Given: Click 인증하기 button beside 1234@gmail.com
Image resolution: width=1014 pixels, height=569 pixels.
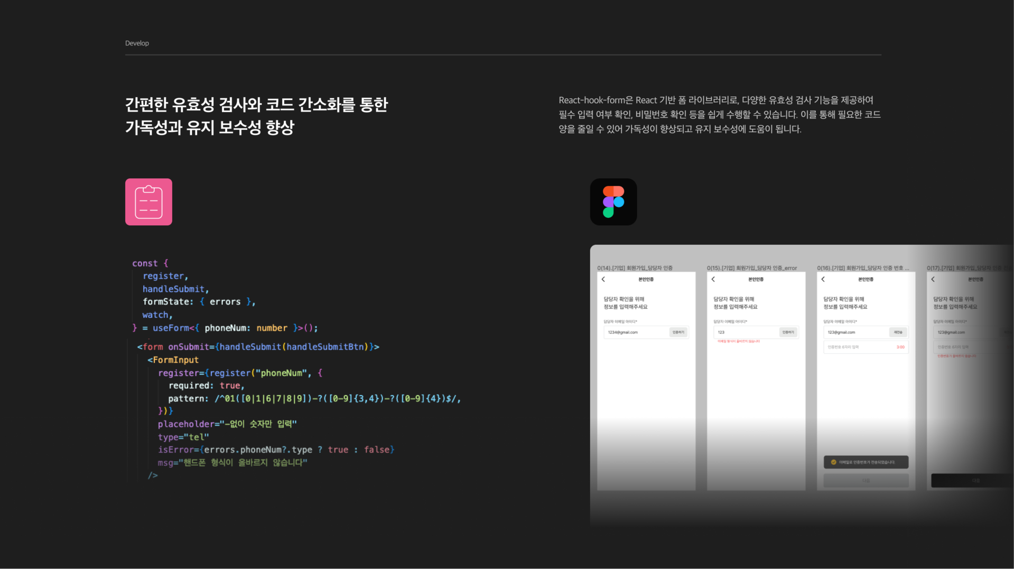Looking at the screenshot, I should tap(678, 332).
